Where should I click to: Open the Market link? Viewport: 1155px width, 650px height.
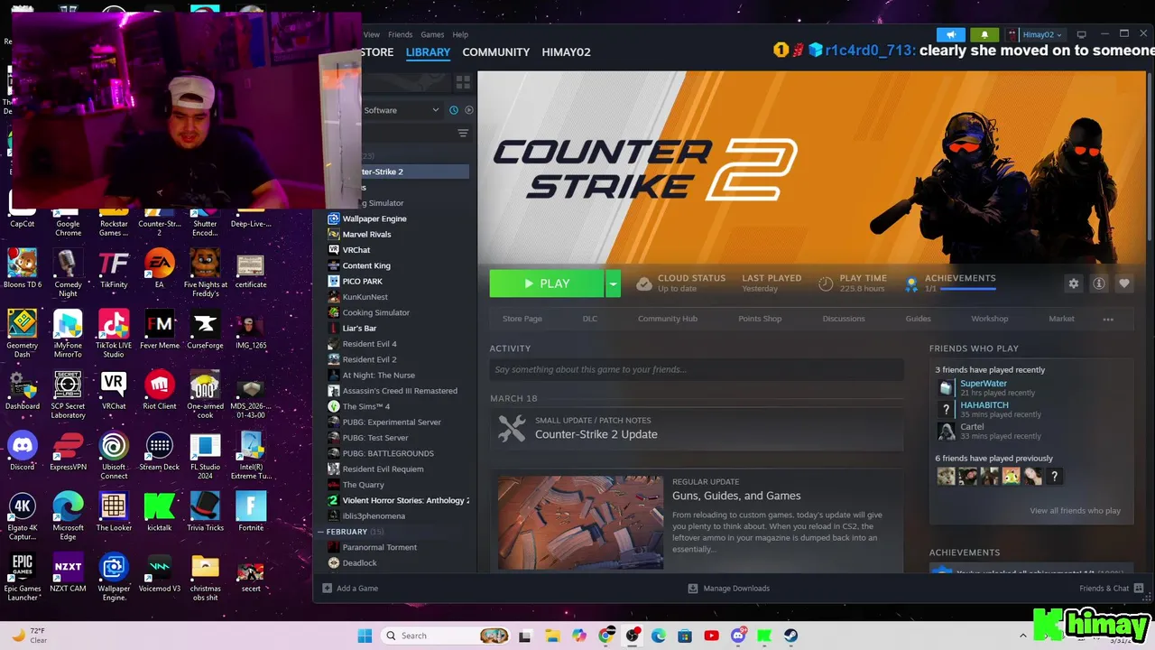click(1061, 319)
